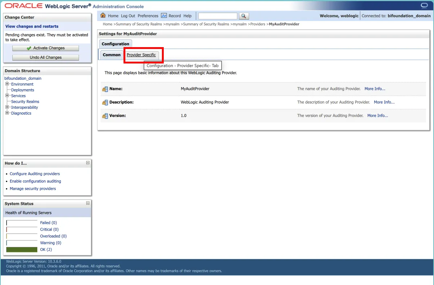This screenshot has height=285, width=434.
Task: Open bifoundation_domain in Domain Structure
Action: coord(23,78)
